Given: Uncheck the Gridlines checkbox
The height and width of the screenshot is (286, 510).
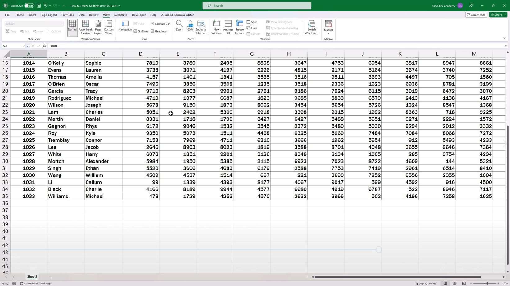Looking at the screenshot, I should [135, 31].
